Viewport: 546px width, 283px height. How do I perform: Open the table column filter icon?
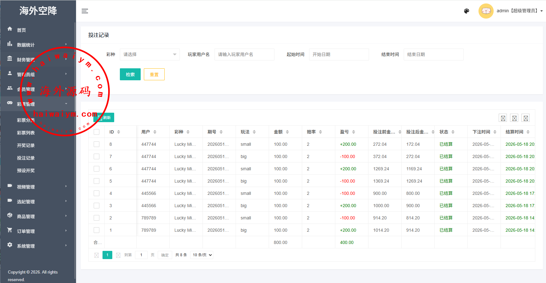[x=503, y=118]
